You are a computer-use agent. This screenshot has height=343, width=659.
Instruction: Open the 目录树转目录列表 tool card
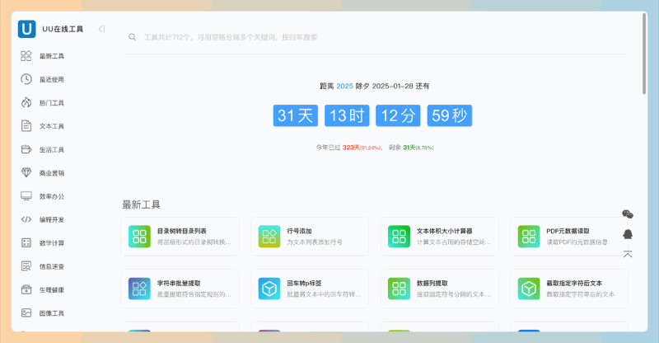[180, 237]
